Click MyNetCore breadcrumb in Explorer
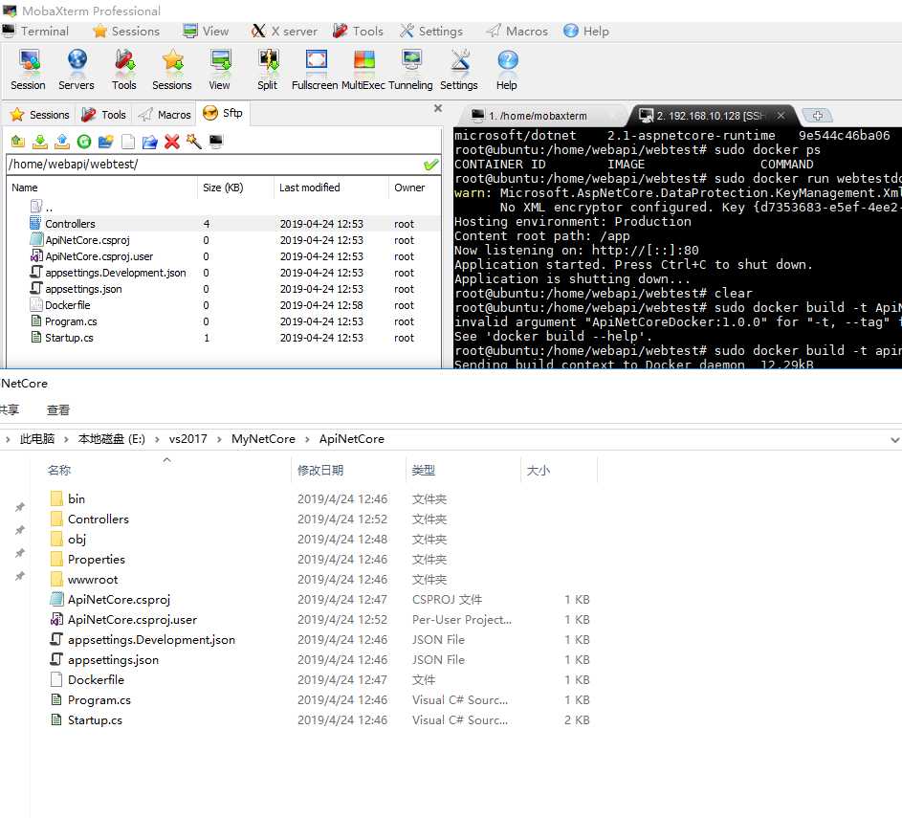 (x=263, y=439)
